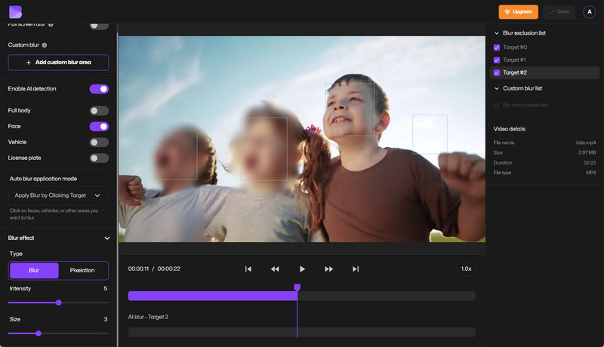
Task: Enable the Vehicle detection toggle
Action: (x=99, y=143)
